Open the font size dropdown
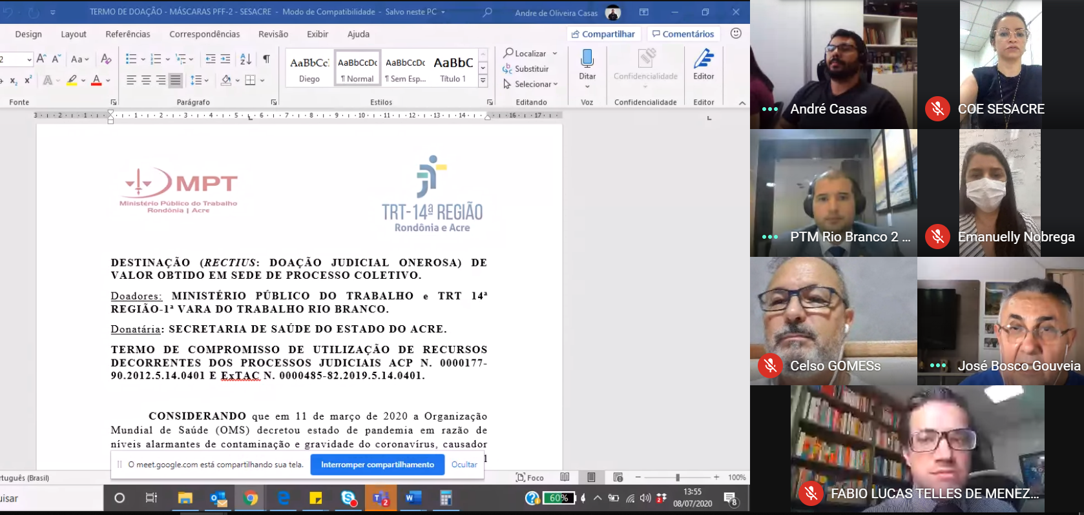 click(x=29, y=59)
